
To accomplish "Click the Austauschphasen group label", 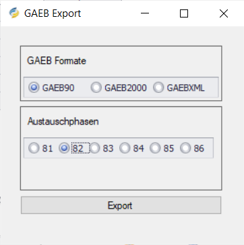I will pos(63,122).
